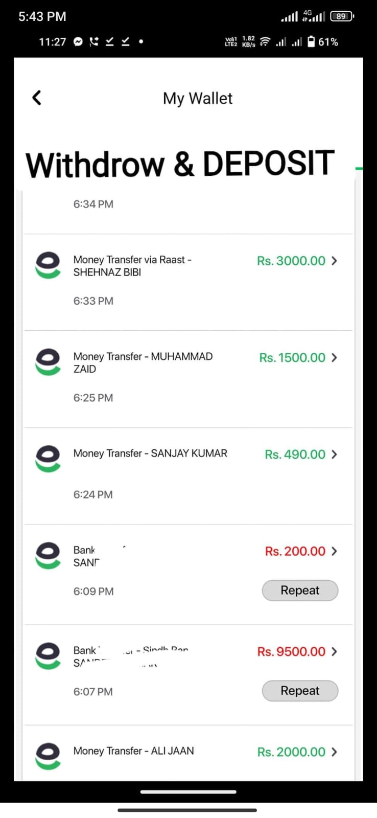Open details chevron for Rs. 3000.00 transfer
Image resolution: width=377 pixels, height=818 pixels.
pyautogui.click(x=334, y=261)
